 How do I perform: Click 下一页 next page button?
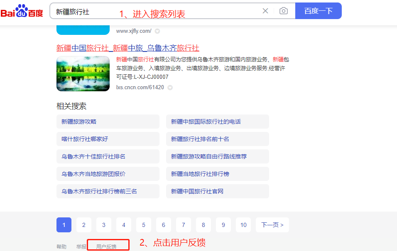pos(272,225)
